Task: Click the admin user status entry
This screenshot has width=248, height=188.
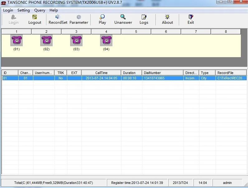Action: pyautogui.click(x=227, y=183)
